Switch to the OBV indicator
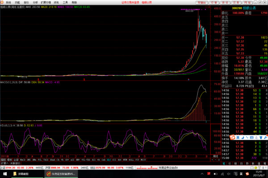 point(67,160)
